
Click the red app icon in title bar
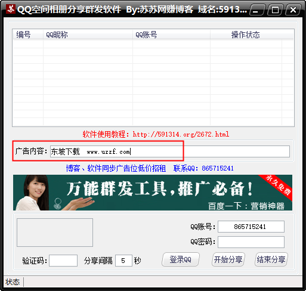click(11, 9)
